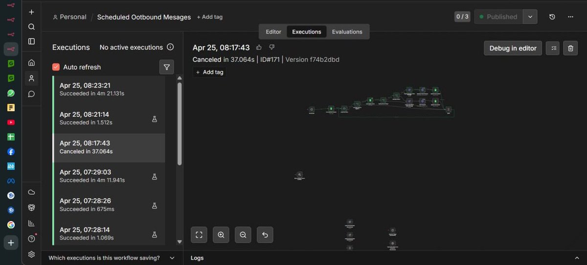The height and width of the screenshot is (265, 587).
Task: Delete this execution with the trash icon
Action: pyautogui.click(x=570, y=48)
